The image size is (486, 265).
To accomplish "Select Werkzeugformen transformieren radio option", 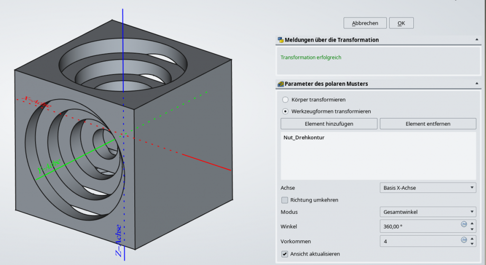I will (285, 111).
